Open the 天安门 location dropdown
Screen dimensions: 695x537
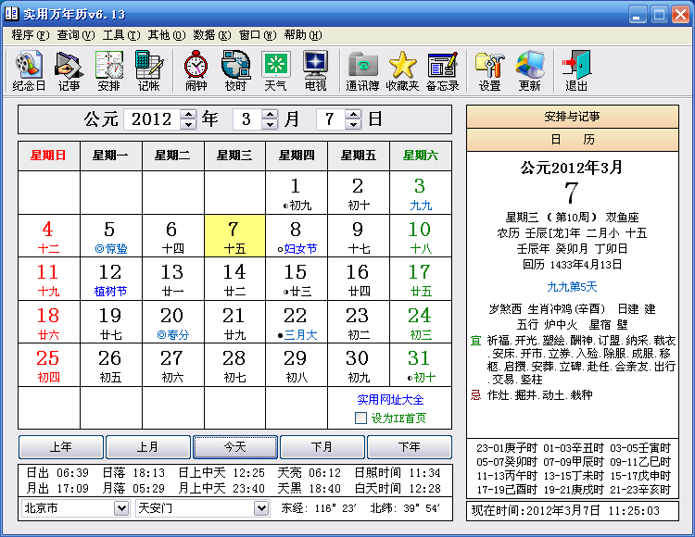click(x=261, y=508)
